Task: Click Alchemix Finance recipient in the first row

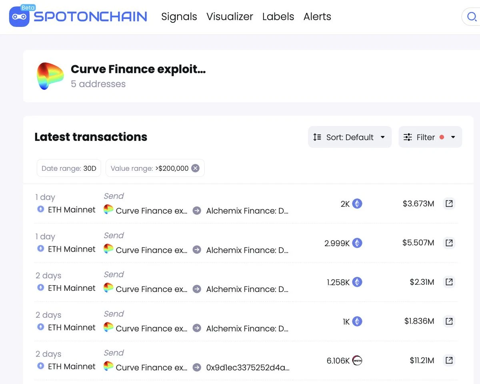Action: pyautogui.click(x=247, y=210)
